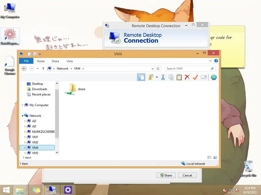This screenshot has width=261, height=195.
Task: Click Explorer quick access Properties icon
Action: point(30,54)
